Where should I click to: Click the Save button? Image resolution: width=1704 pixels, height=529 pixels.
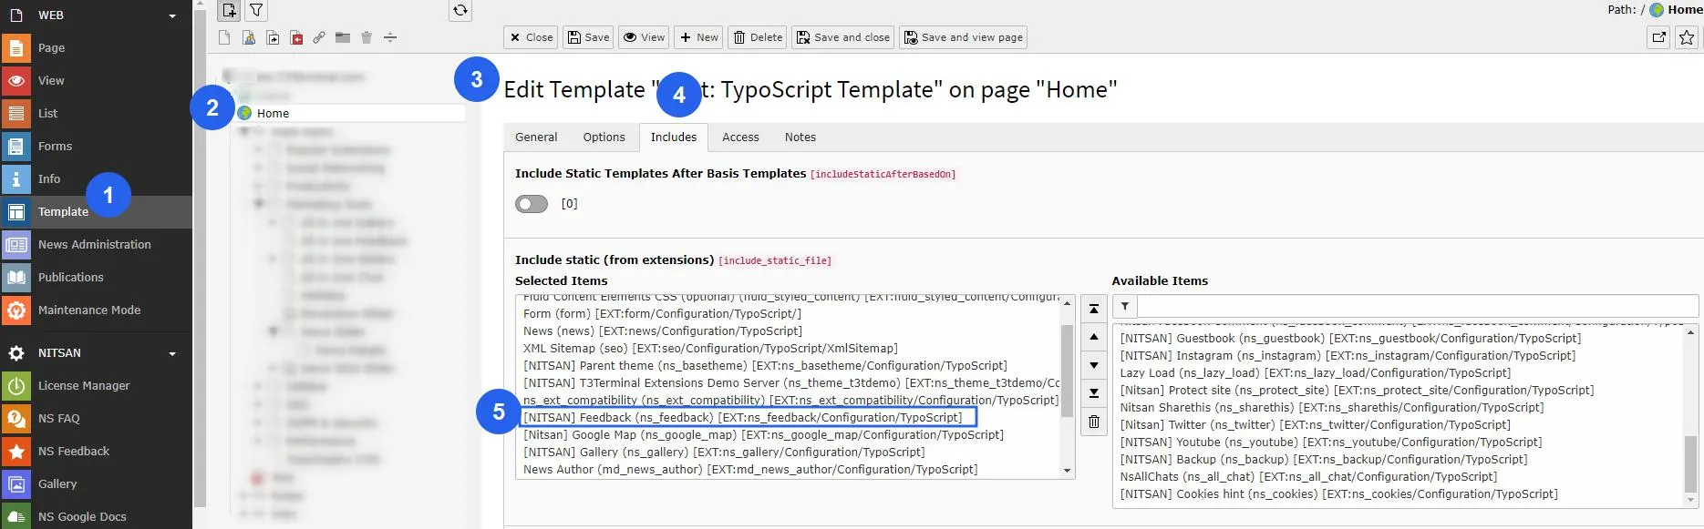click(x=589, y=37)
